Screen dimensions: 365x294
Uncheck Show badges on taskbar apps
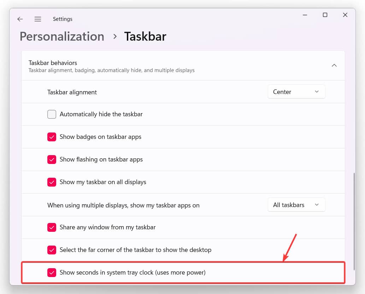[x=52, y=137]
